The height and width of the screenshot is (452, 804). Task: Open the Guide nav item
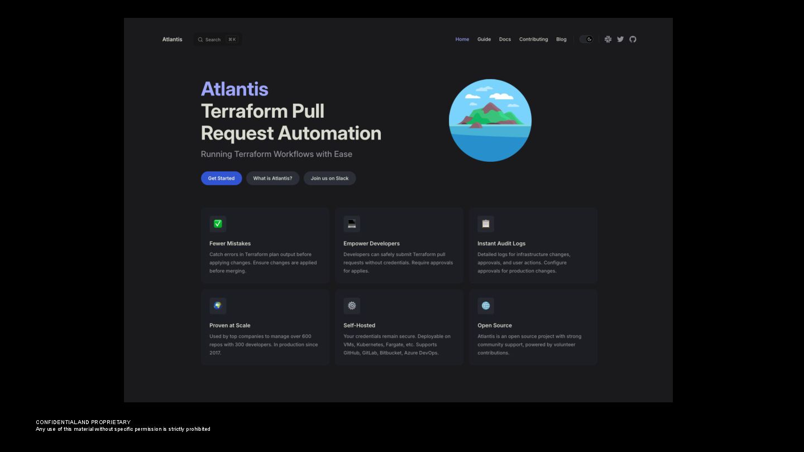click(484, 39)
